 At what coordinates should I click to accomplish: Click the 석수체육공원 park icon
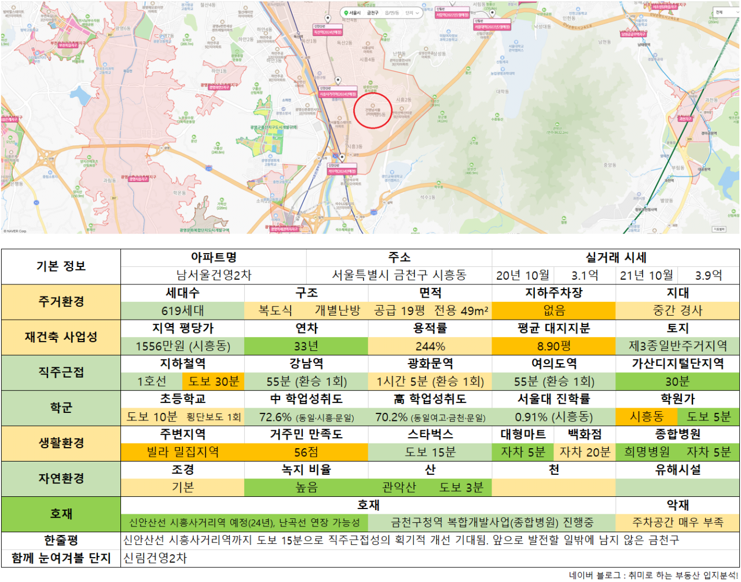[x=344, y=225]
